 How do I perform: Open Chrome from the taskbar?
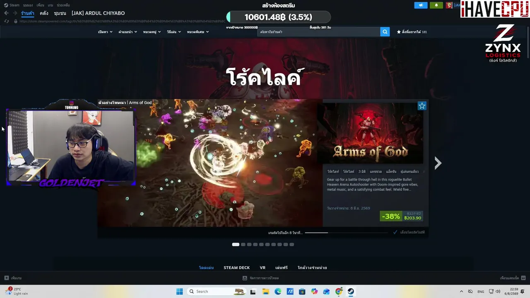click(339, 291)
